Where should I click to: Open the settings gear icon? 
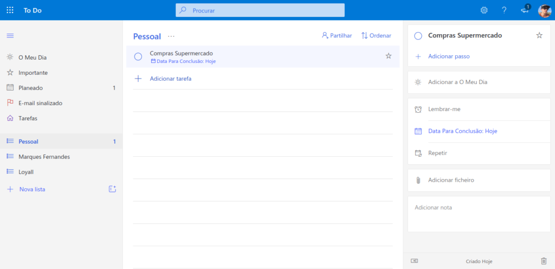[x=484, y=10]
